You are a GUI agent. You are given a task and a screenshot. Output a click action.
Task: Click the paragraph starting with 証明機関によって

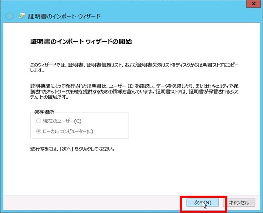[x=134, y=92]
